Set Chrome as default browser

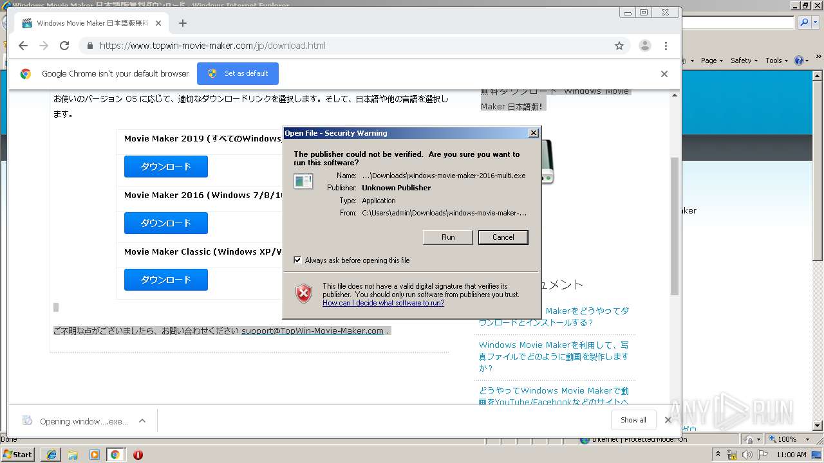pyautogui.click(x=238, y=73)
